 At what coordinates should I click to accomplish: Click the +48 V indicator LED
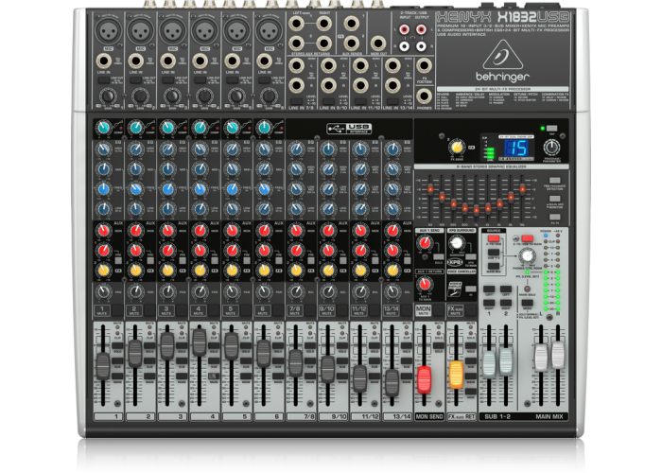click(x=558, y=236)
